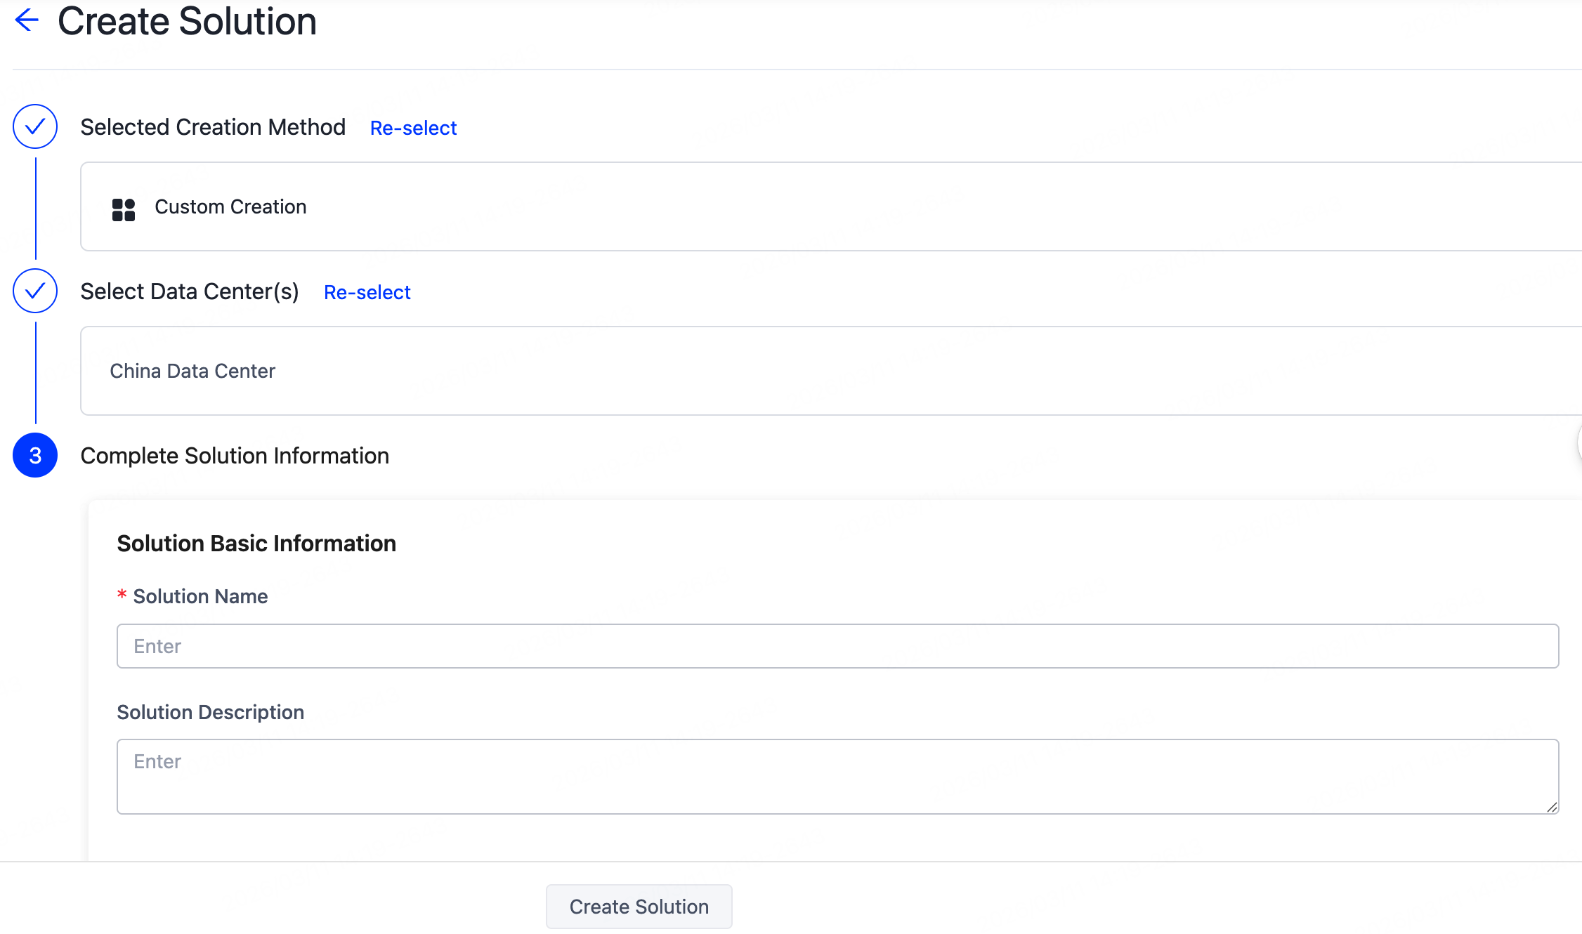Image resolution: width=1582 pixels, height=934 pixels.
Task: Click the Solution Name field label
Action: 200,596
